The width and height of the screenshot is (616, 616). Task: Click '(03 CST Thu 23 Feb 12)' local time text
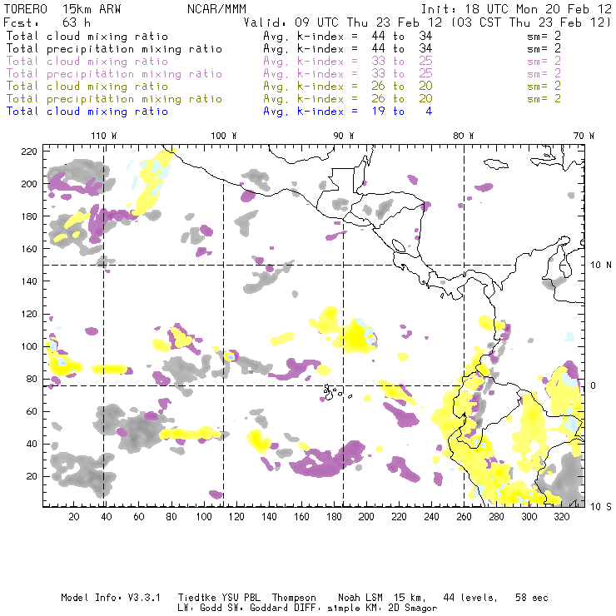[x=531, y=22]
